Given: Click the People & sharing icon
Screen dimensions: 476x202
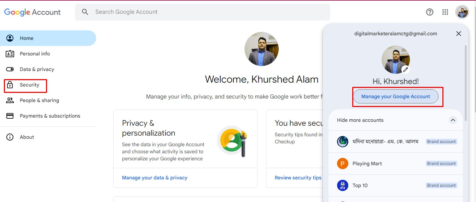Looking at the screenshot, I should [10, 100].
